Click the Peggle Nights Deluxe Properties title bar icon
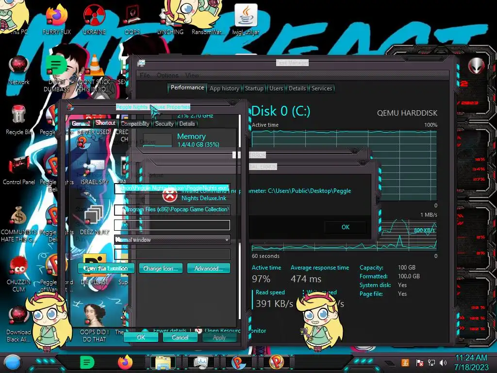Viewport: 497px width, 373px height. (70, 107)
